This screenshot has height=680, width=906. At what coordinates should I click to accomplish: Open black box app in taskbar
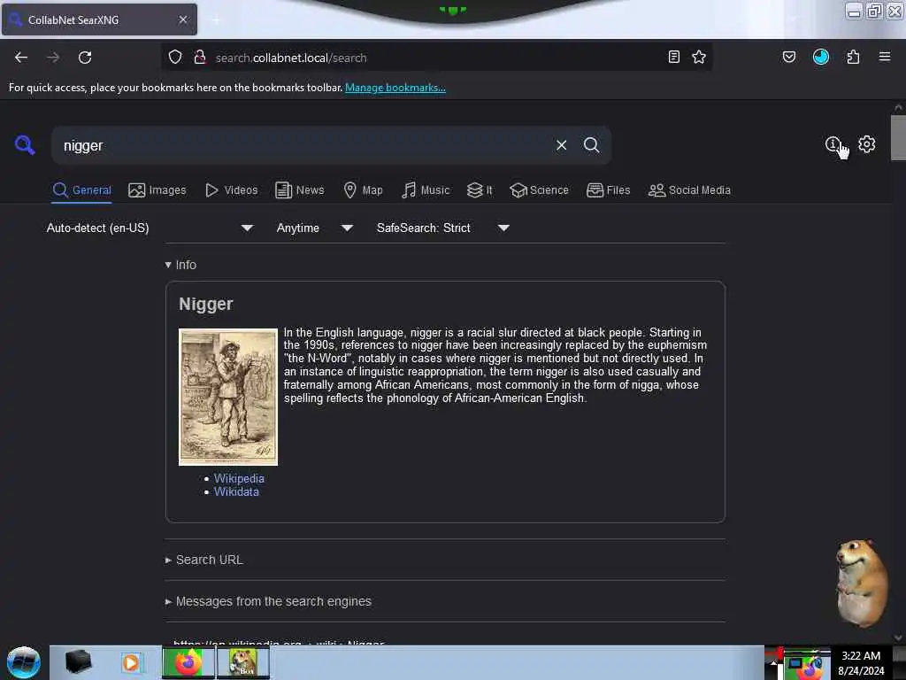[78, 662]
